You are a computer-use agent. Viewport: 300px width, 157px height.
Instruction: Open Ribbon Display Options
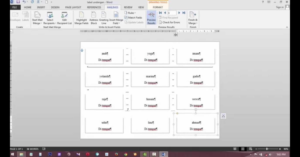(x=269, y=2)
